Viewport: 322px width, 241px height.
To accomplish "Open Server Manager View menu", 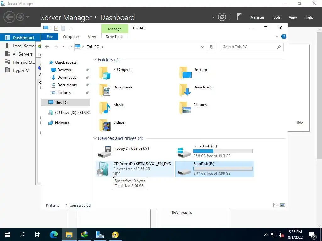I will tap(293, 17).
